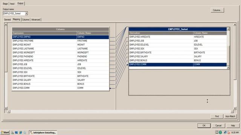Open the Advanced sub-tab
The width and height of the screenshot is (241, 135).
[36, 19]
